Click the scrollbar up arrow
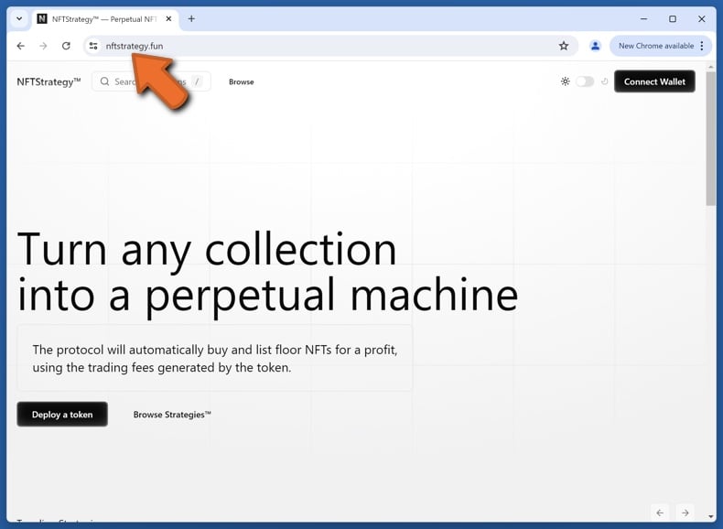Viewport: 723px width, 529px height. pos(710,67)
